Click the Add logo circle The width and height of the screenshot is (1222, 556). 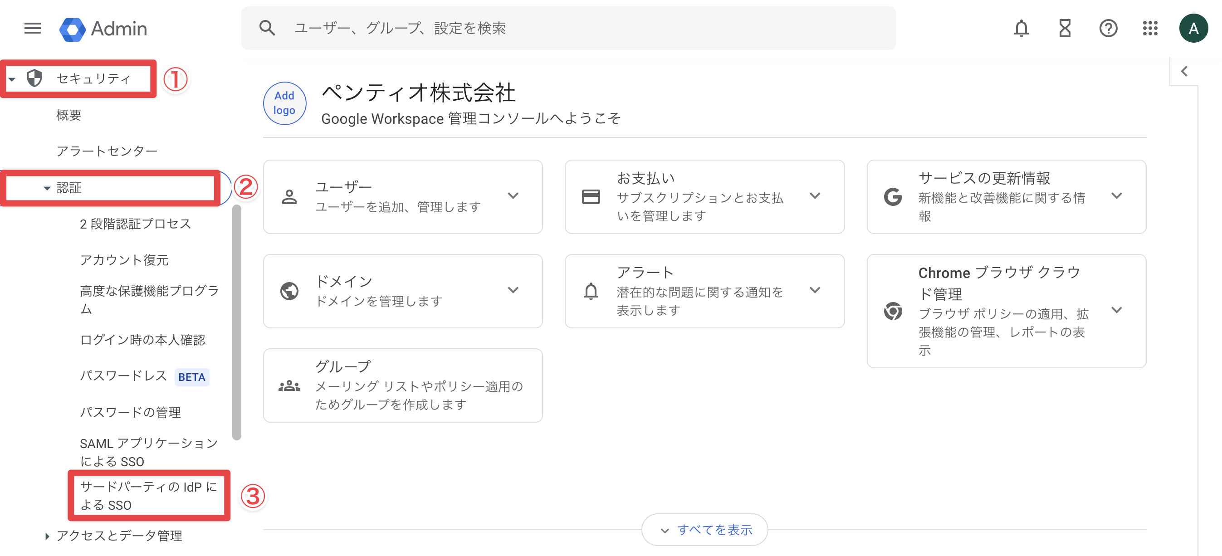tap(284, 103)
